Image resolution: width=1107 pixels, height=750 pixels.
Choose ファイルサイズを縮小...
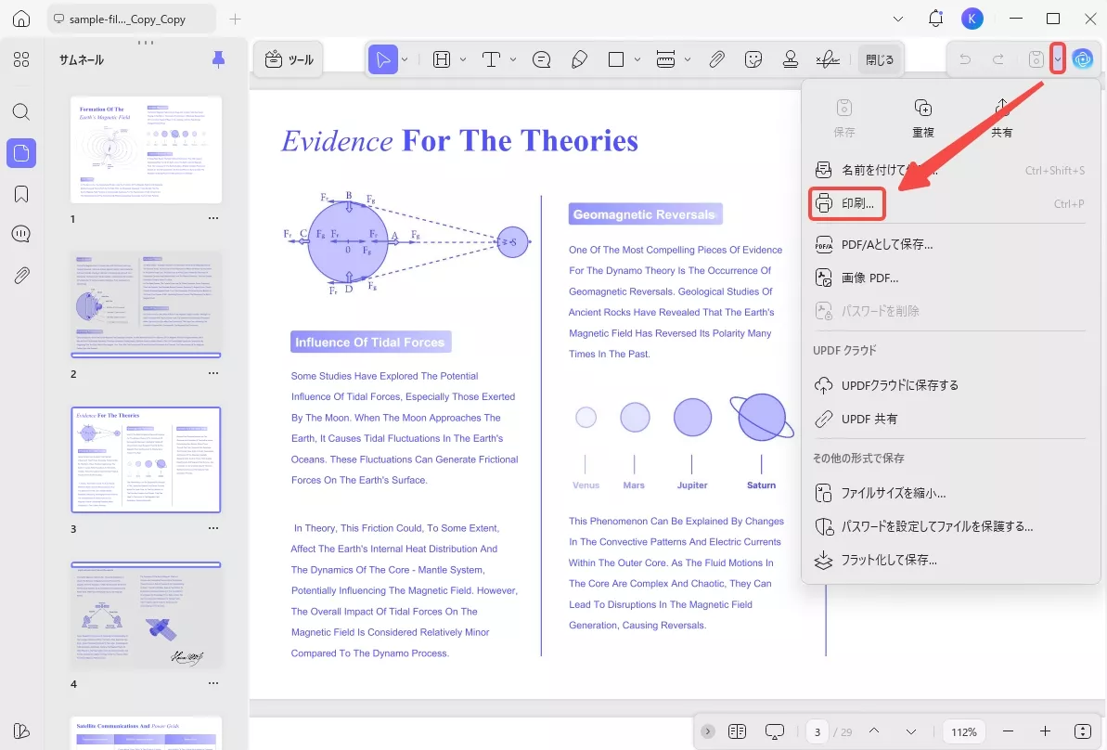949,493
